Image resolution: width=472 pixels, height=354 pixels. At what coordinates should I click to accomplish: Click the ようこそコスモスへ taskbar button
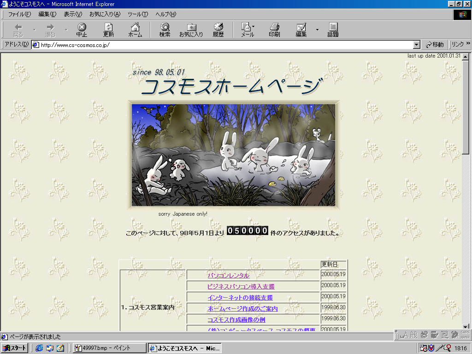click(185, 348)
